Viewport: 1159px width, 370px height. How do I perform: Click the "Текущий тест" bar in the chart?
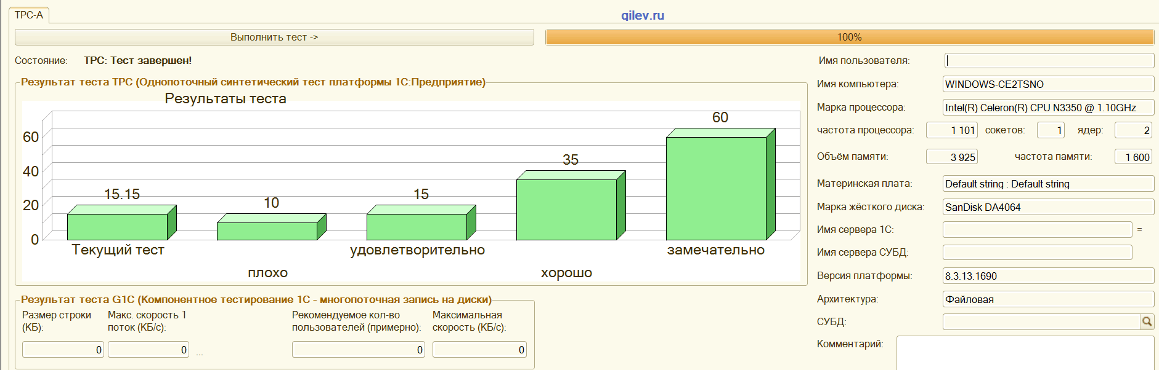tap(117, 226)
